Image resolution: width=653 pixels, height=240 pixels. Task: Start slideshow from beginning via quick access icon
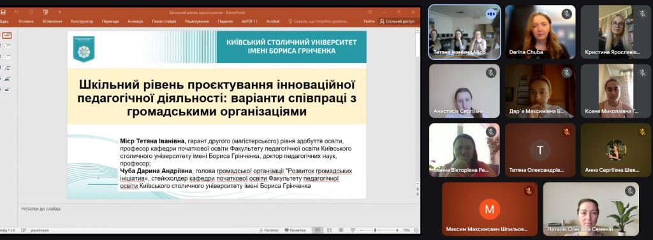point(45,13)
